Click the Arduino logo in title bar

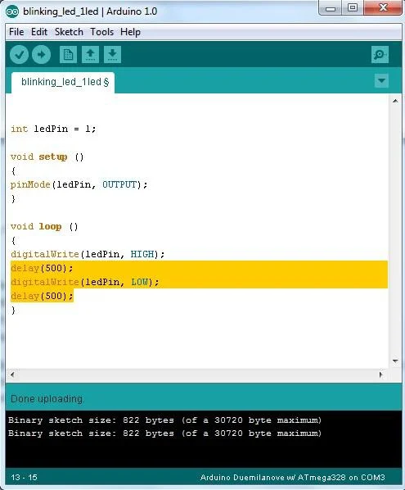[x=12, y=11]
